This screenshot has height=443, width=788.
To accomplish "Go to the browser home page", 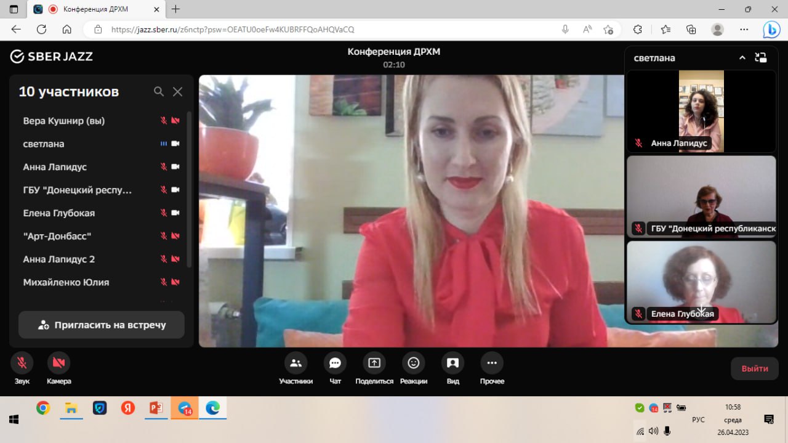I will [67, 30].
